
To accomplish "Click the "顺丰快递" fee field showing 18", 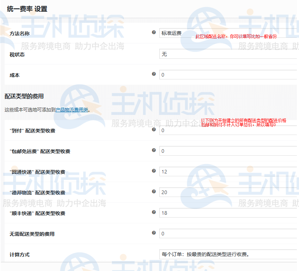I will point(228,213).
